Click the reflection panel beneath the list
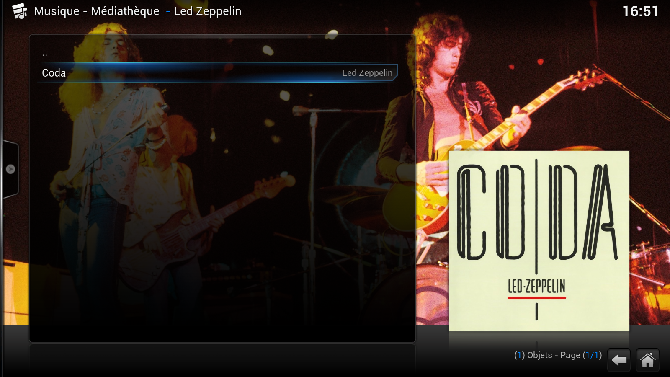670x377 pixels. pos(222,360)
